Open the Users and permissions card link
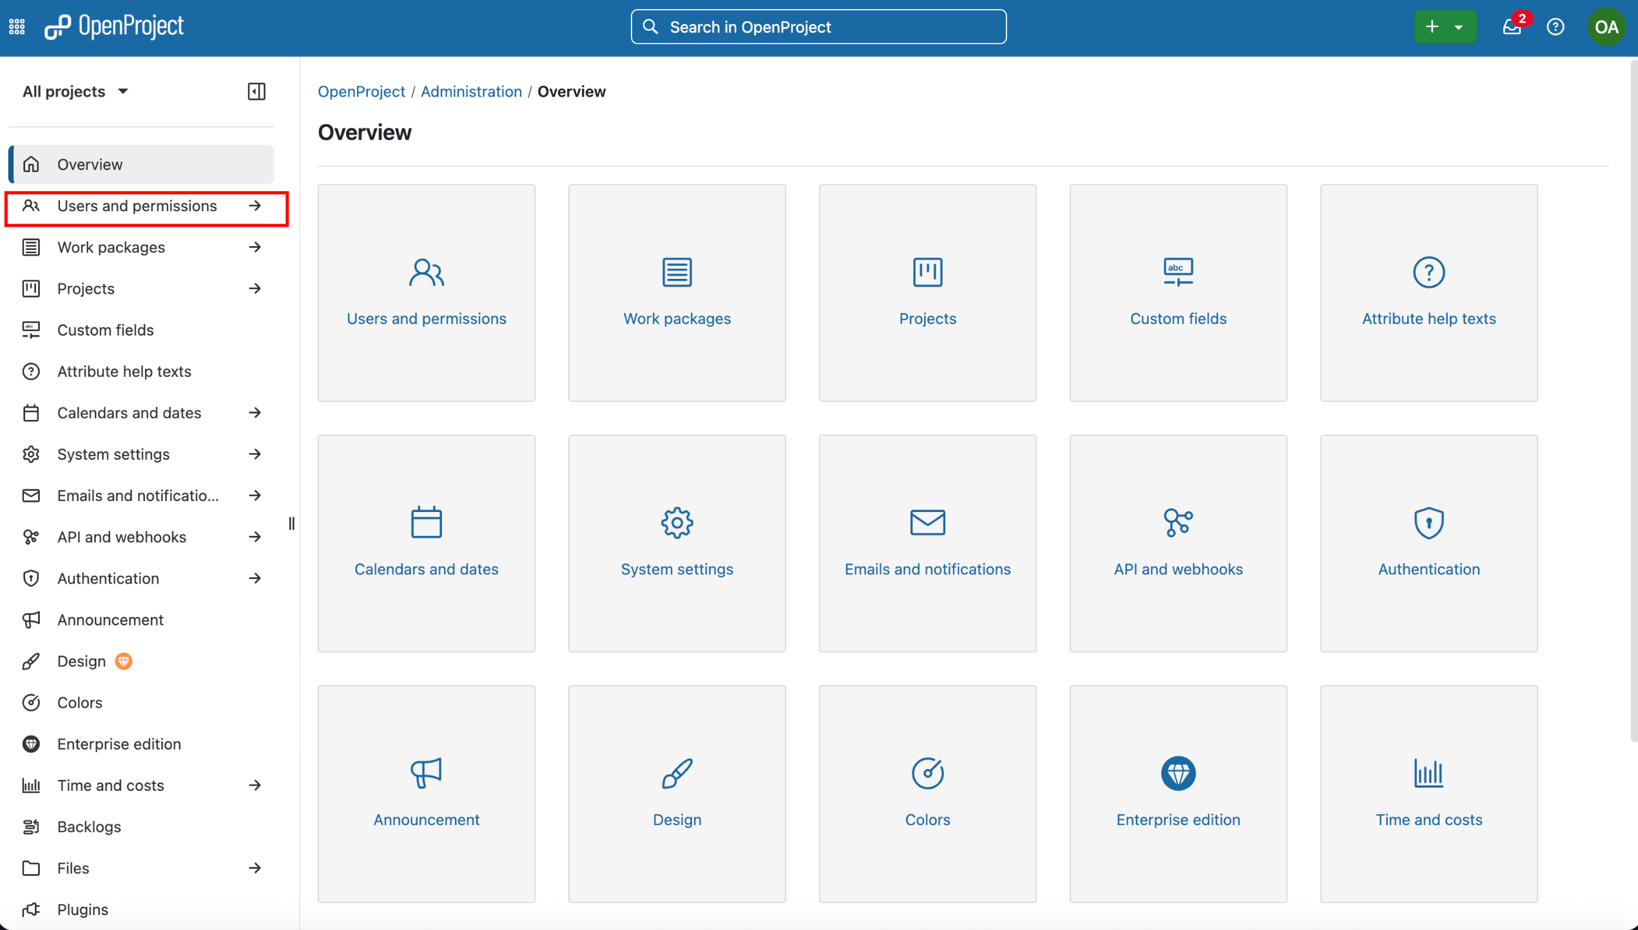Screen dimensions: 1638x930 [x=427, y=319]
